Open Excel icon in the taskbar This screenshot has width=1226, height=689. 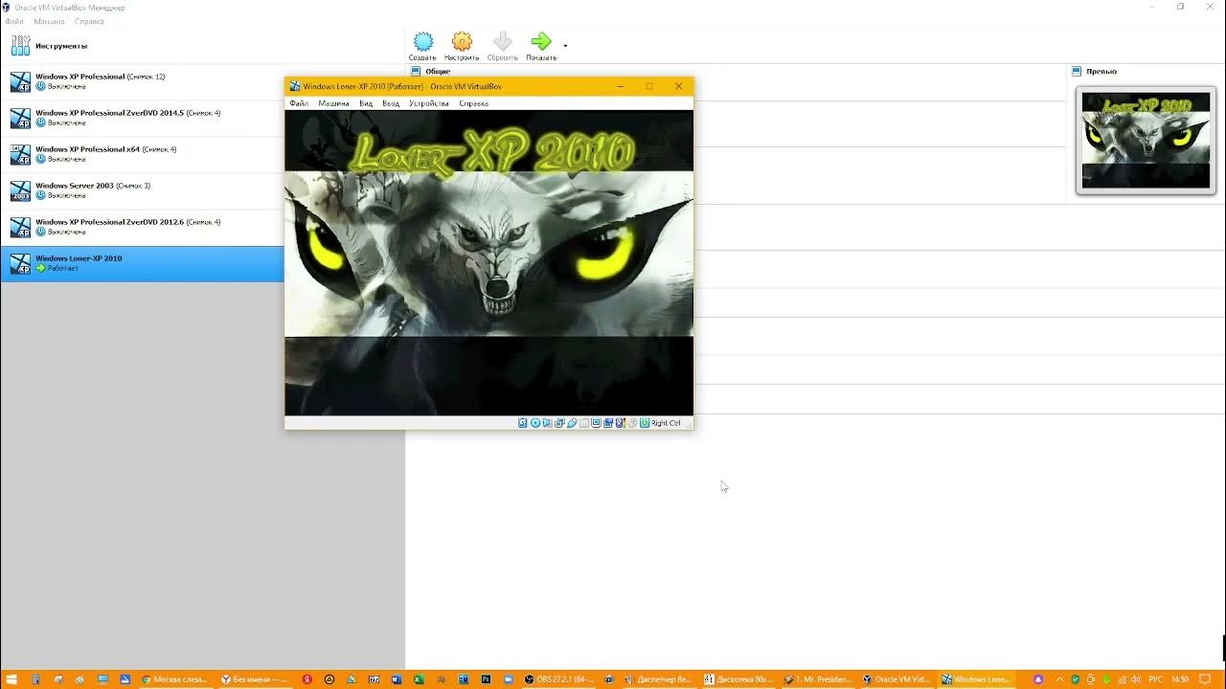pos(419,679)
